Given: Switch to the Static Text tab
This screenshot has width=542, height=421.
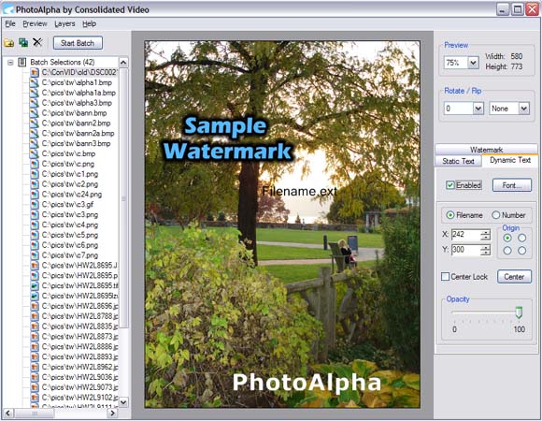Looking at the screenshot, I should pyautogui.click(x=458, y=161).
